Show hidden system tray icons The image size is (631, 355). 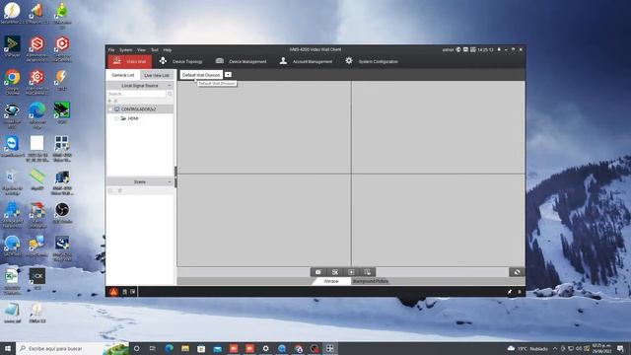tap(555, 348)
